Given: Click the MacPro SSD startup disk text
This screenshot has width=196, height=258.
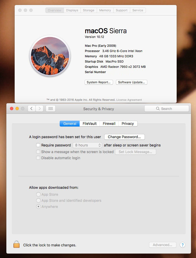Looking at the screenshot, I should 114,61.
